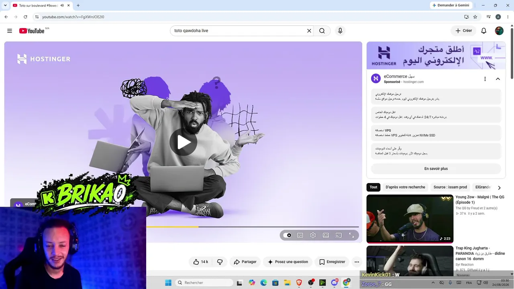Open the Chrome profile button

click(498, 17)
